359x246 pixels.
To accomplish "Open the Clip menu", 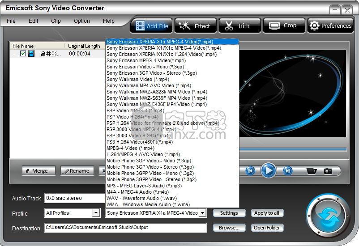I will click(56, 21).
